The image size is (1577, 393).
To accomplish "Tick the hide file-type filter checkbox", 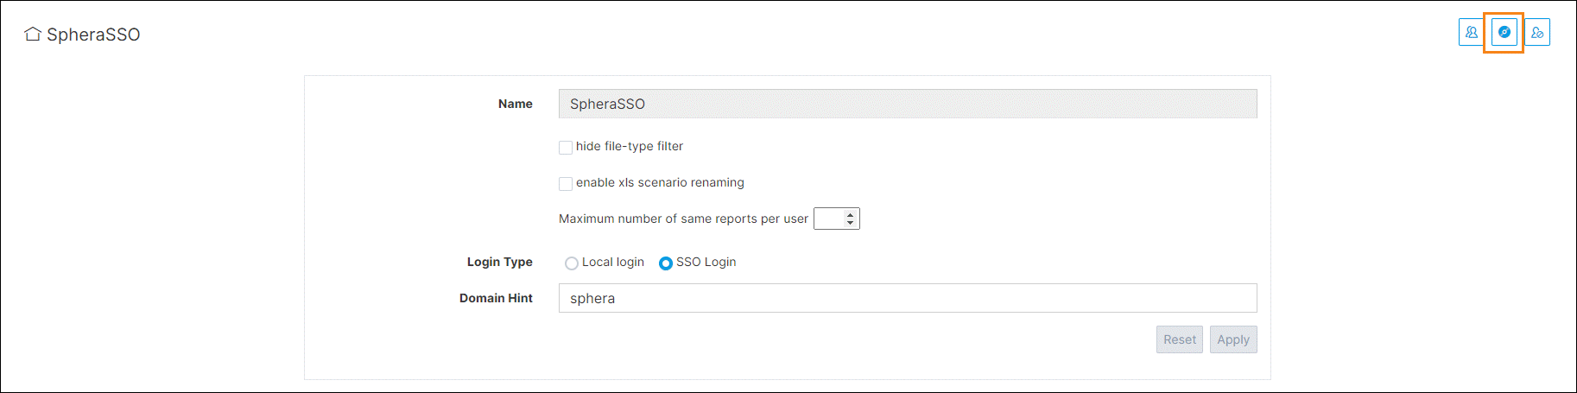I will click(x=566, y=148).
